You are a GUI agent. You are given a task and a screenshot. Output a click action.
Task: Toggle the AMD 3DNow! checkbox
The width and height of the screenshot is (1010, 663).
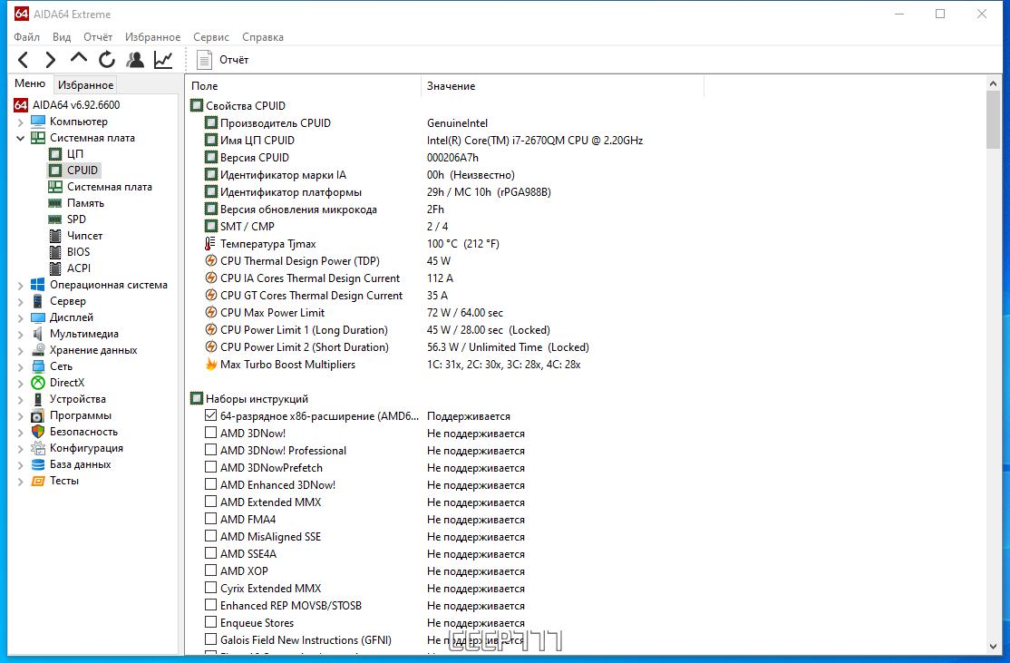[211, 434]
